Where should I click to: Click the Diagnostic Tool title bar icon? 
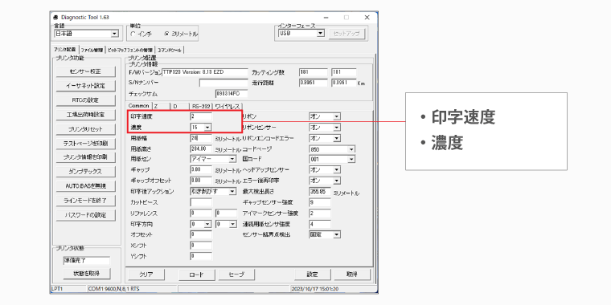[x=55, y=18]
